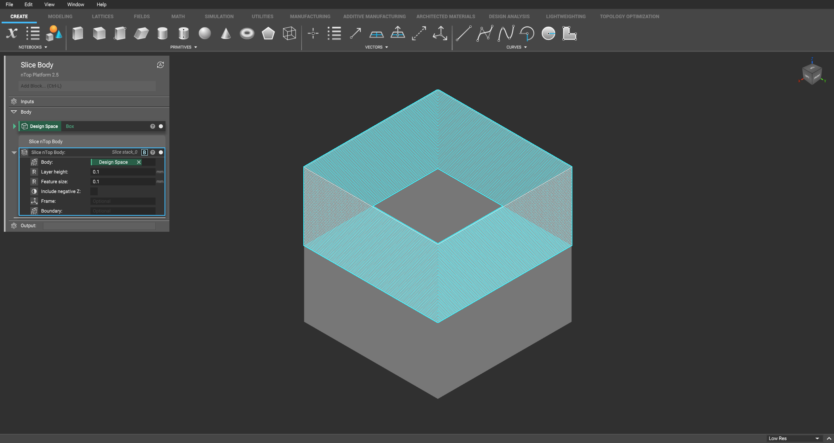Select the Cone primitive icon
This screenshot has width=834, height=443.
(226, 33)
